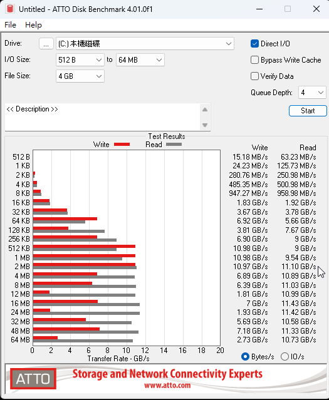This screenshot has width=329, height=400.
Task: Click the description scroll up arrow
Action: pyautogui.click(x=205, y=110)
